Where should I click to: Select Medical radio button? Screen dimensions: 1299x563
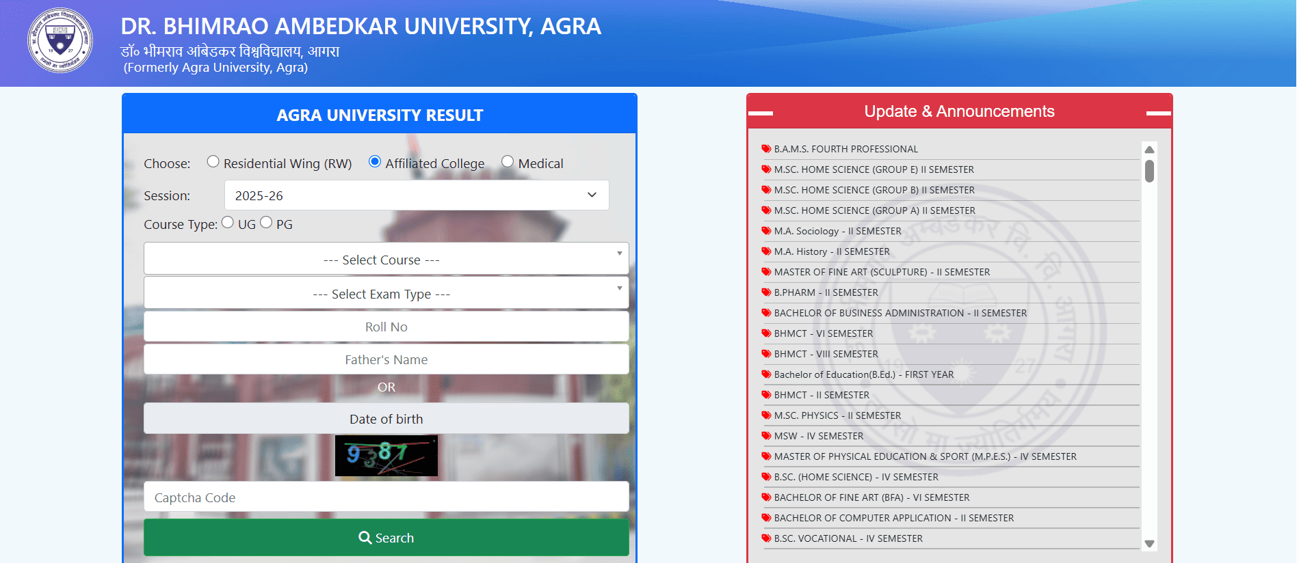pos(508,161)
